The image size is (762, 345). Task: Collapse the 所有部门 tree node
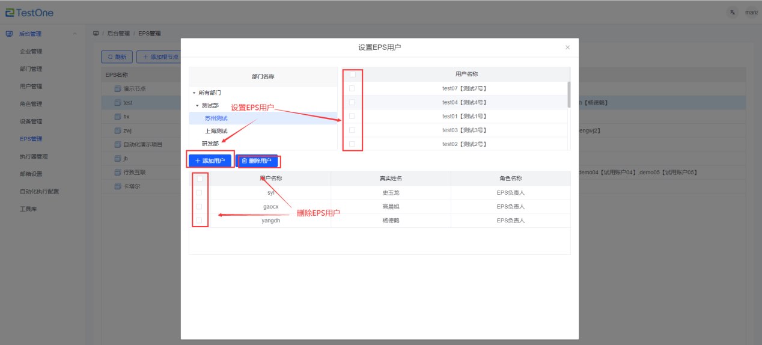point(194,93)
